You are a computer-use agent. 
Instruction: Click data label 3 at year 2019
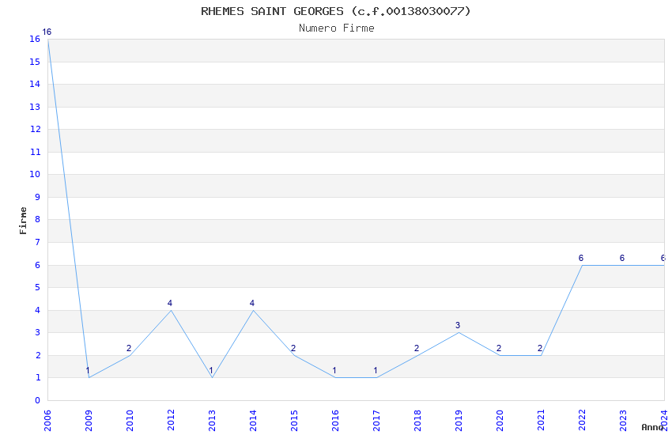tap(458, 325)
